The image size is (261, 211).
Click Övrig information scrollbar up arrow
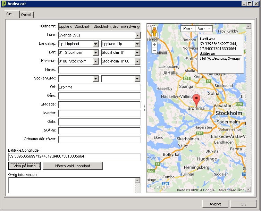(137, 180)
